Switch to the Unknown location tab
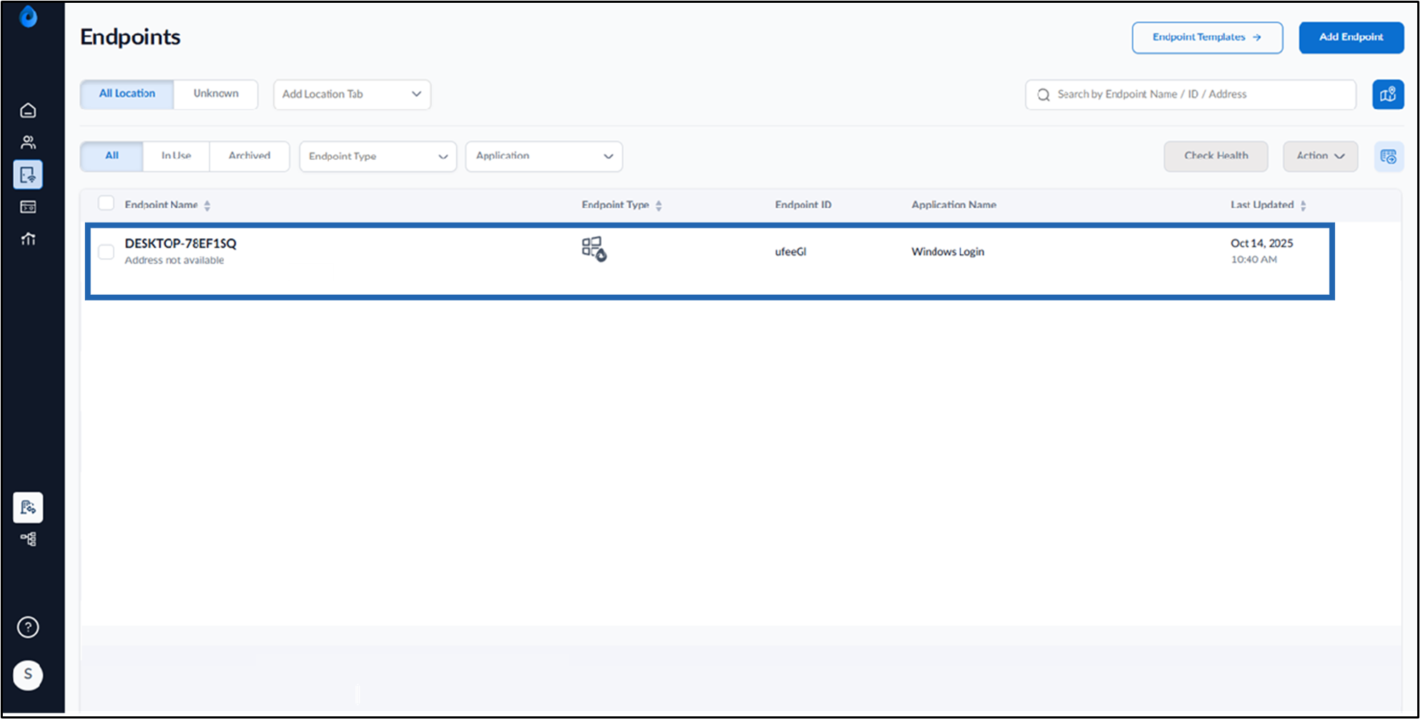 click(216, 94)
